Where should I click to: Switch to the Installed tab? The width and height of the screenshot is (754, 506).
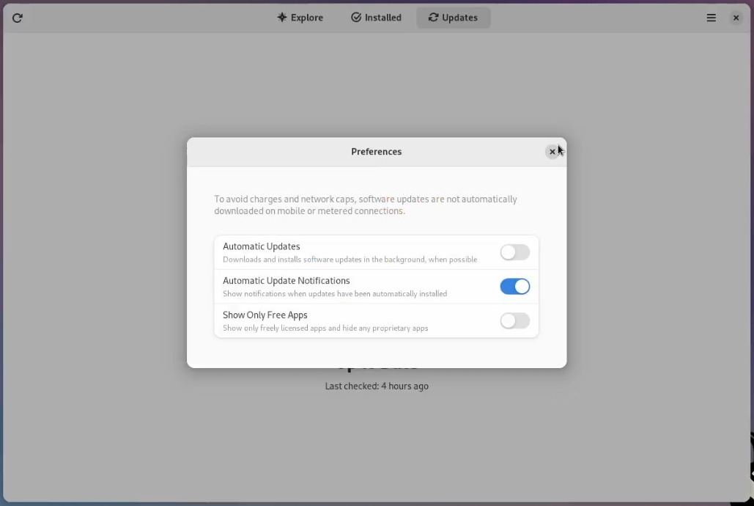pyautogui.click(x=376, y=18)
